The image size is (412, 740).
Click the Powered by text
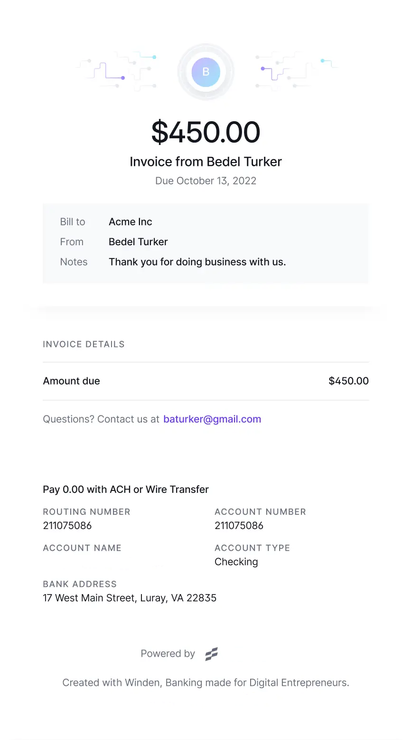(x=168, y=654)
